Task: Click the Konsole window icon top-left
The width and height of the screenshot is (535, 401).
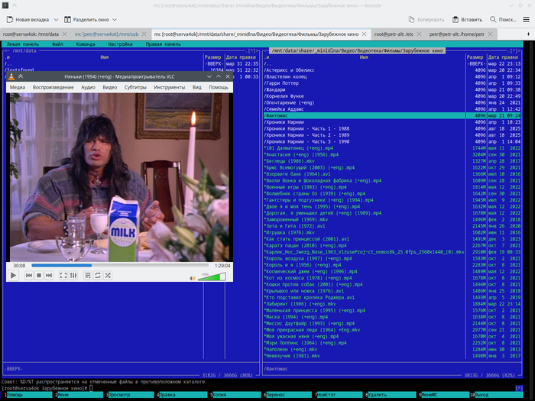Action: 5,5
